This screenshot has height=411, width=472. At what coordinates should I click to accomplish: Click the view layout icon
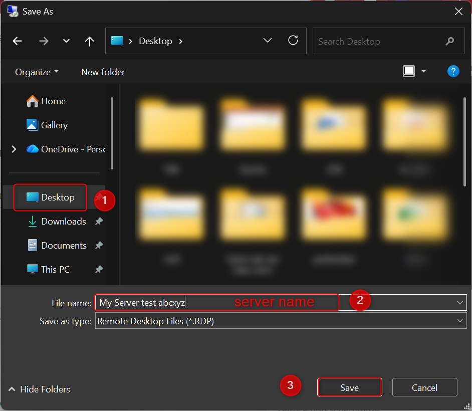(409, 72)
